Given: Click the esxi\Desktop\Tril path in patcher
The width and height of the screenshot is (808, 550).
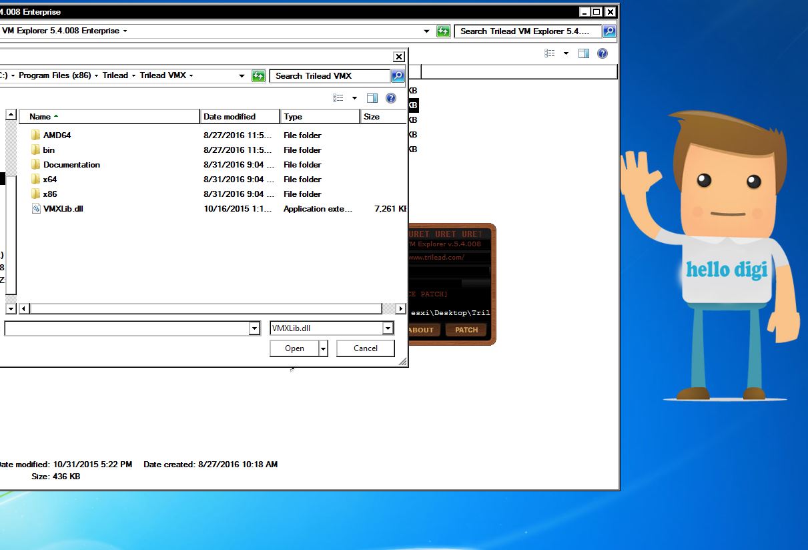Looking at the screenshot, I should [450, 312].
